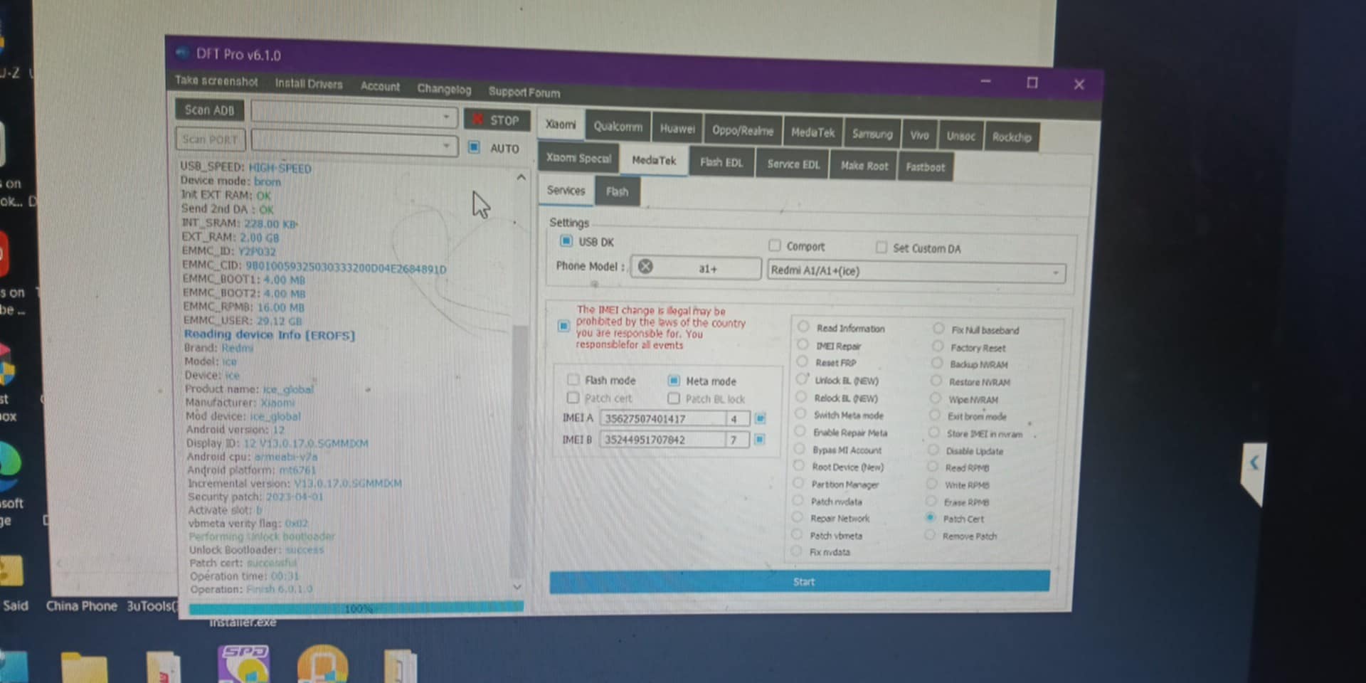Open the Xiaomi Special sub-tab
1366x683 pixels.
pyautogui.click(x=578, y=158)
